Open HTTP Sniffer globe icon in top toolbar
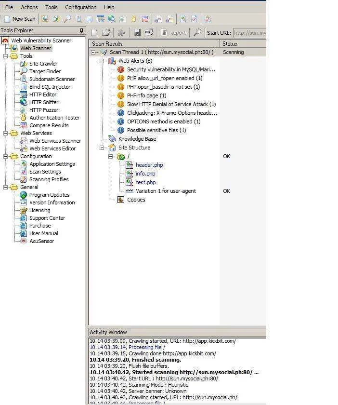This screenshot has height=405, width=338. pos(111,19)
